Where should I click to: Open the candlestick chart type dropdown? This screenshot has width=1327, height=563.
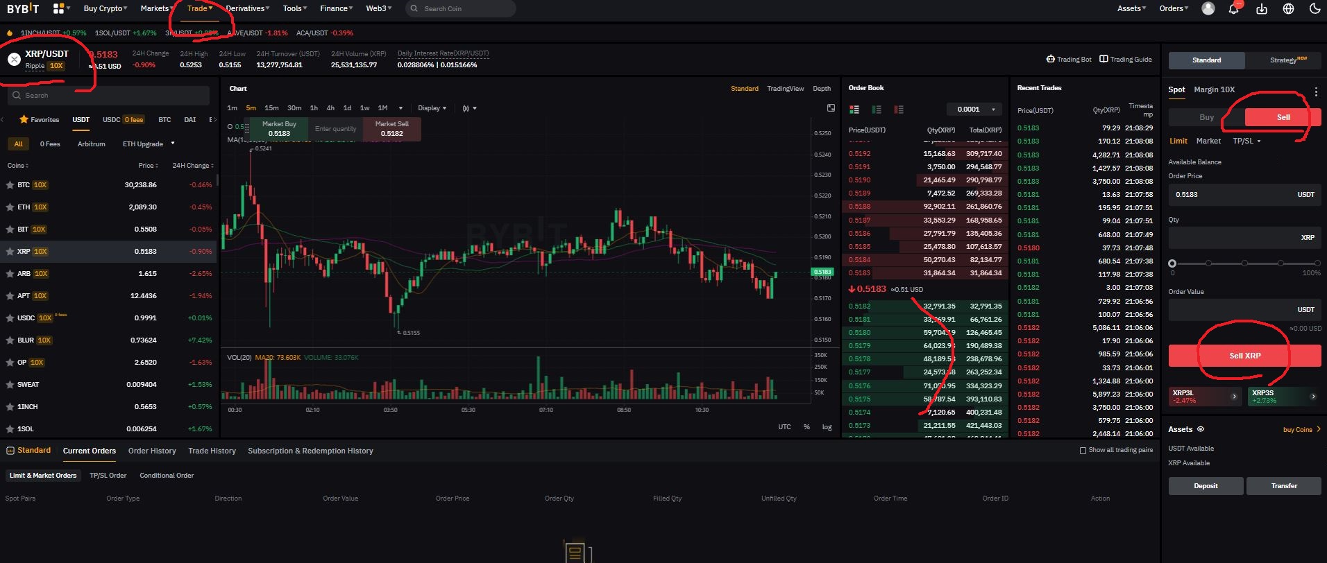click(x=469, y=108)
